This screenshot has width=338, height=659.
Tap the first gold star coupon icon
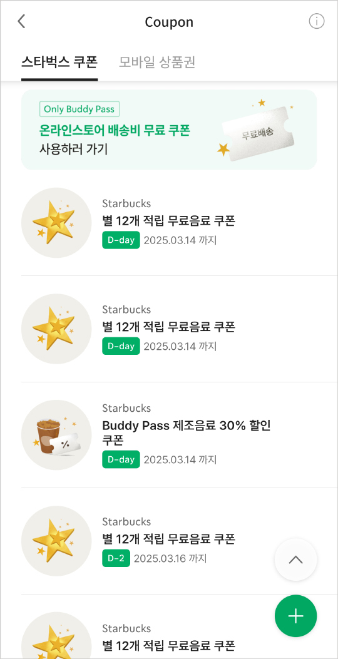[x=56, y=223]
